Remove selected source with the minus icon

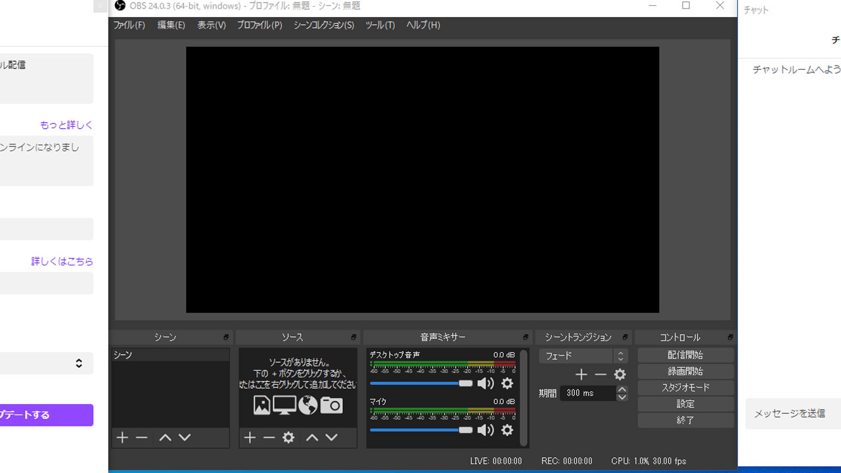tap(269, 438)
